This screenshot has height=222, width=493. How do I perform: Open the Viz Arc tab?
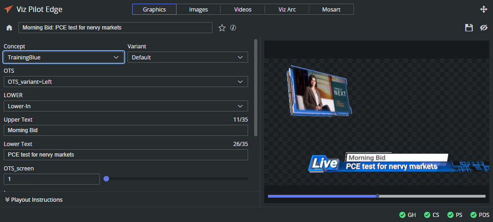point(287,9)
